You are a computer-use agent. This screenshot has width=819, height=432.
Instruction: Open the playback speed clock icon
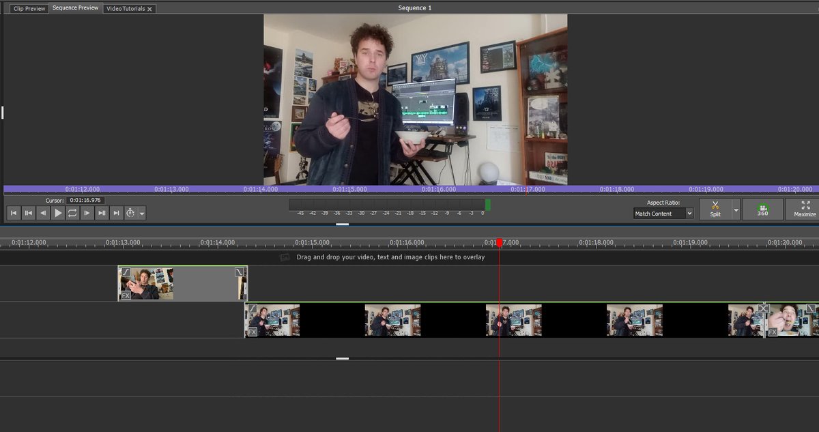[131, 212]
